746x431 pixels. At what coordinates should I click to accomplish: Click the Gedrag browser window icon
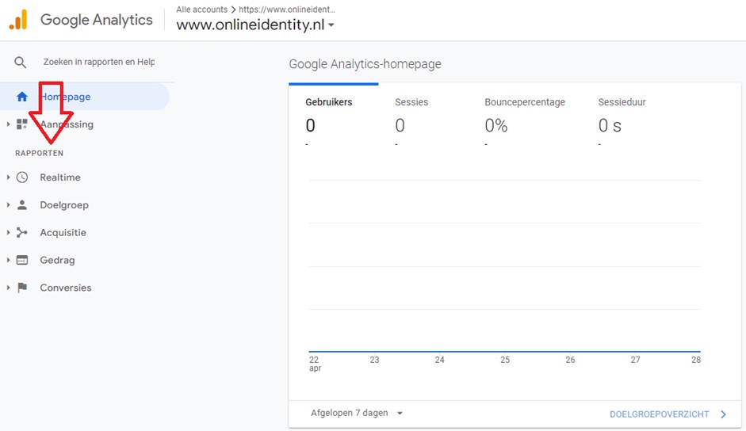pyautogui.click(x=22, y=260)
